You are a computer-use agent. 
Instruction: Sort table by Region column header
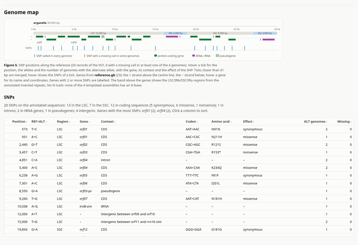(x=63, y=121)
